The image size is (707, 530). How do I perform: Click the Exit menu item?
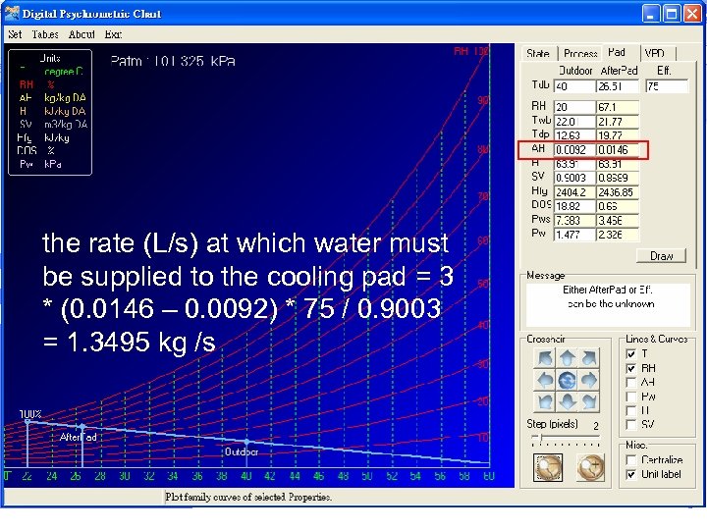113,34
